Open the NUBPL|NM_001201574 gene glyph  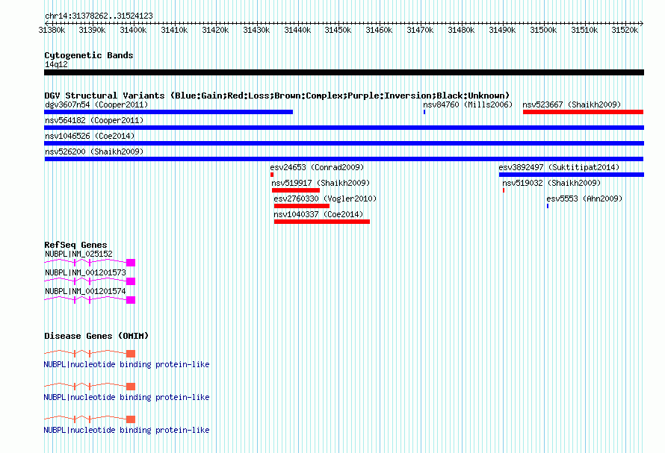click(x=90, y=300)
